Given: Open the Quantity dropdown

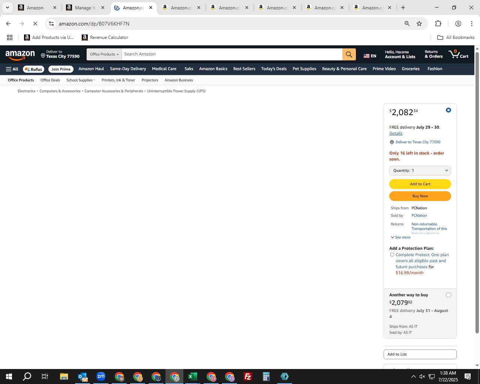Looking at the screenshot, I should (420, 171).
